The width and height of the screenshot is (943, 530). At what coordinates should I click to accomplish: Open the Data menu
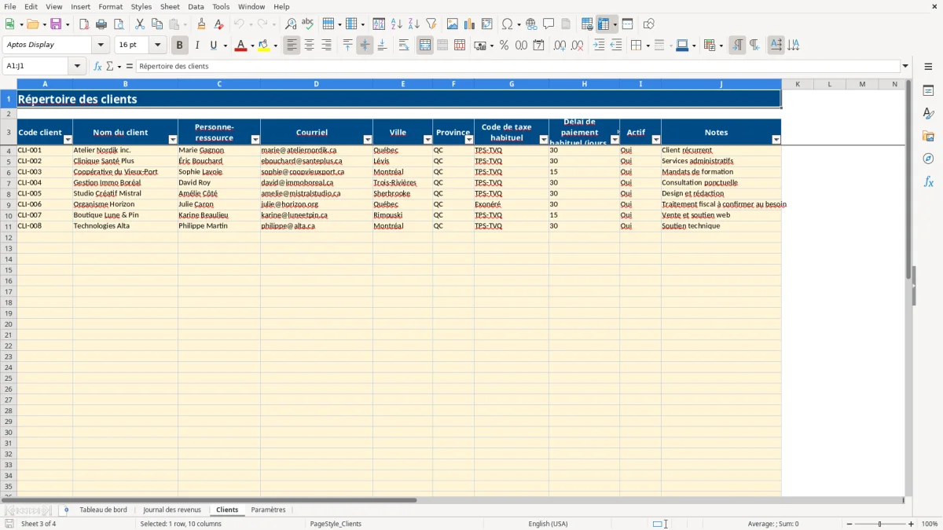196,6
